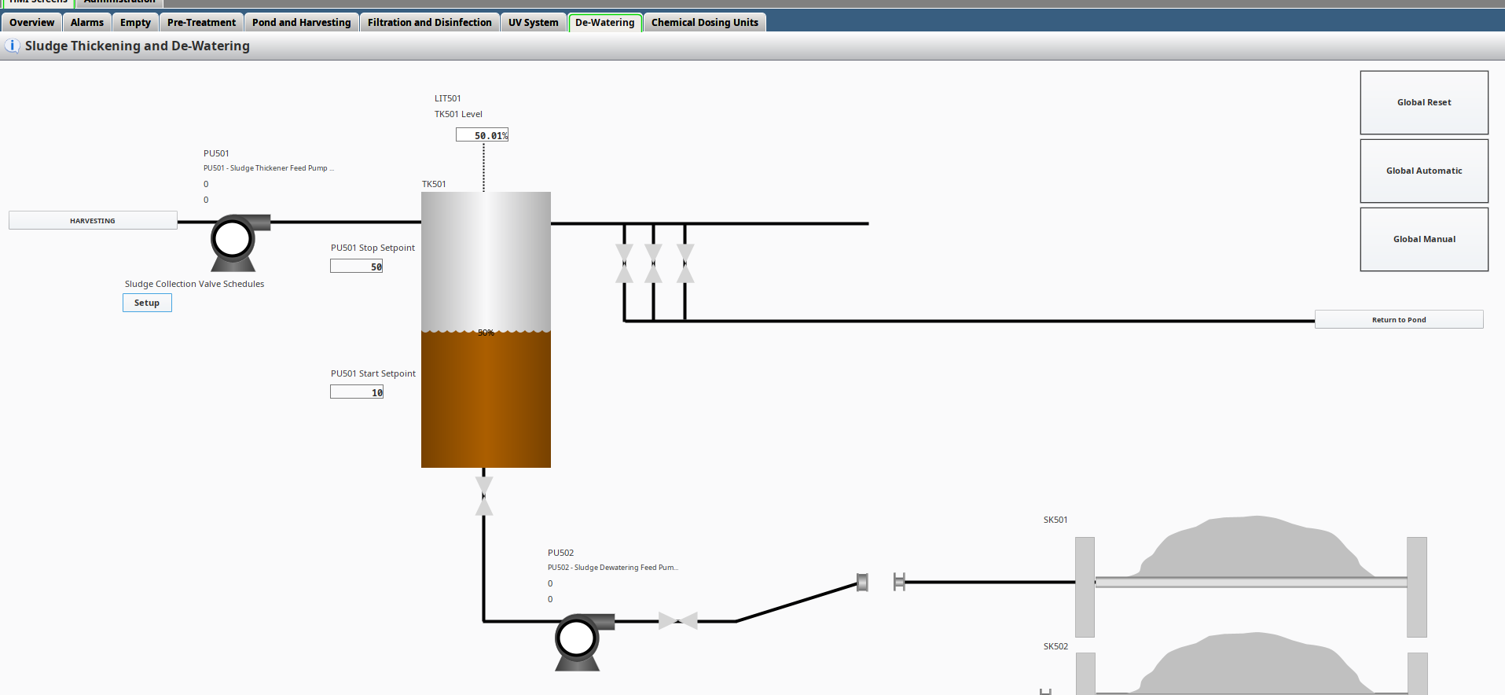Select the TK501 tank outlet valve below the tank
Screen dimensions: 1505x695
pos(484,496)
